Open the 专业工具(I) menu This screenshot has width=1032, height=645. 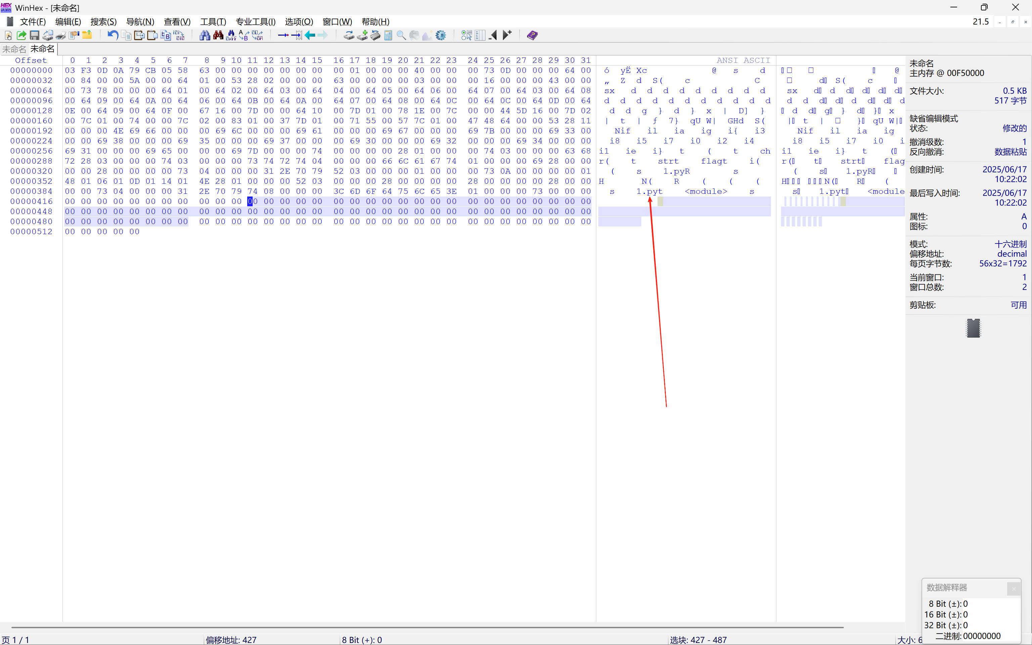pyautogui.click(x=255, y=22)
